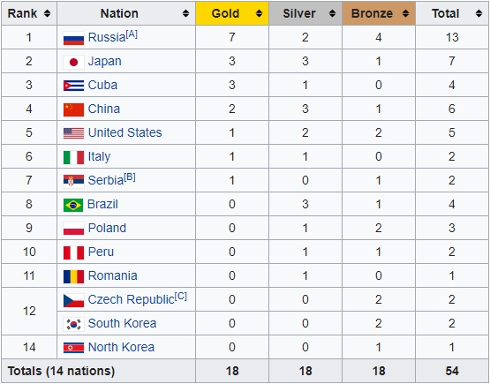Sort table by Nation column arrows
Image resolution: width=490 pixels, height=384 pixels.
click(186, 13)
